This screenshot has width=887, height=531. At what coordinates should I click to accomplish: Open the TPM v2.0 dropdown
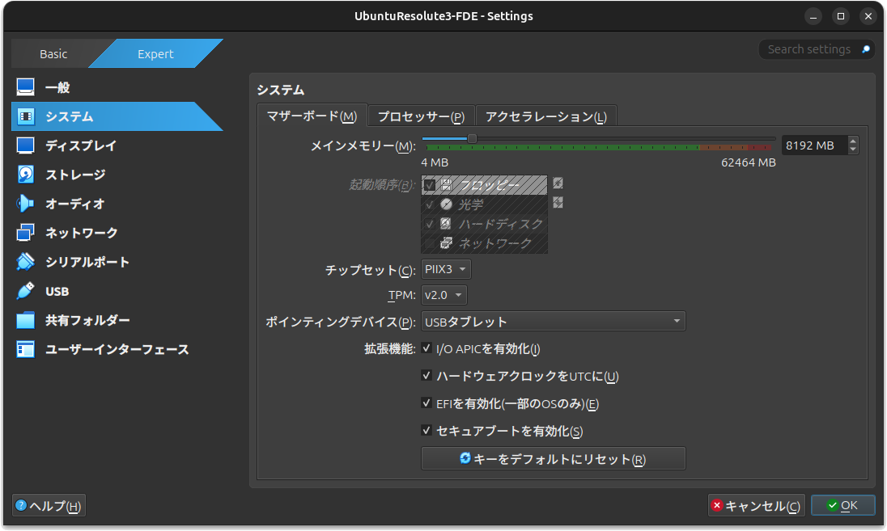tap(444, 296)
